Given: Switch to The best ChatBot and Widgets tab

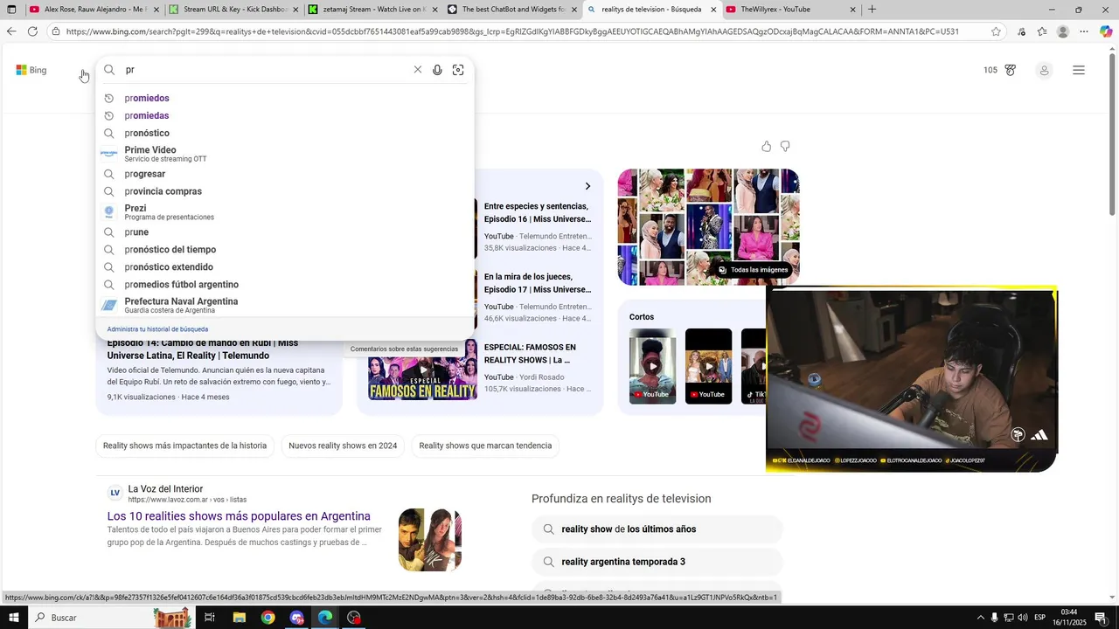Looking at the screenshot, I should click(x=512, y=10).
